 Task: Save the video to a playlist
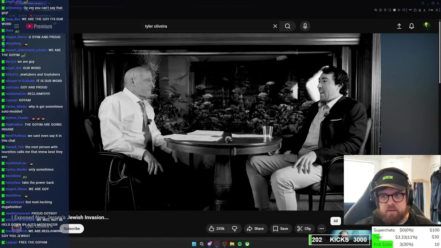click(x=280, y=229)
